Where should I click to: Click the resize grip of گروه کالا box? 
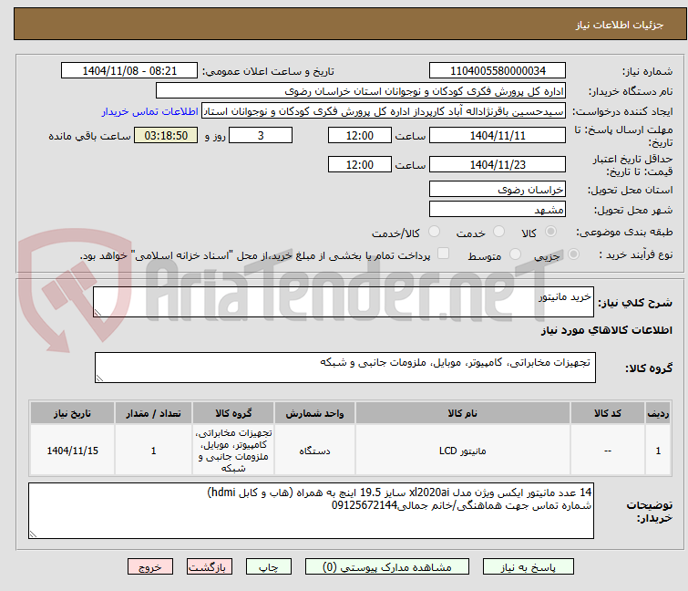coord(99,378)
